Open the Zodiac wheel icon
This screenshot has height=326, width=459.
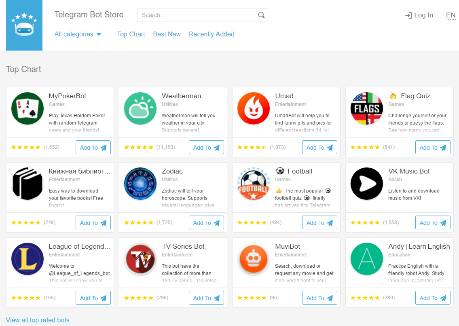140,184
